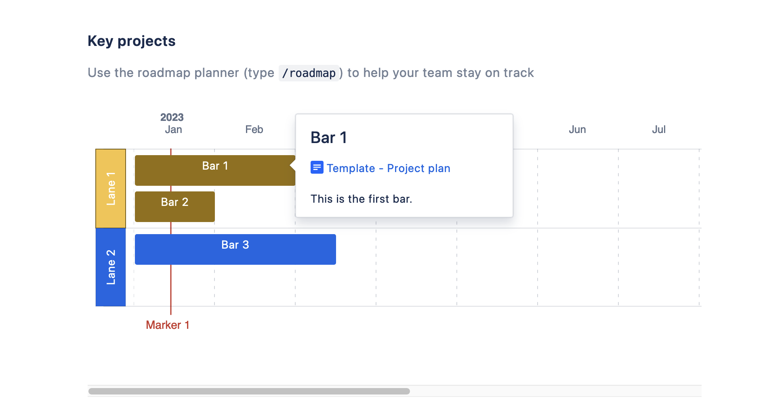Click the document icon in the Bar 1 tooltip

317,167
